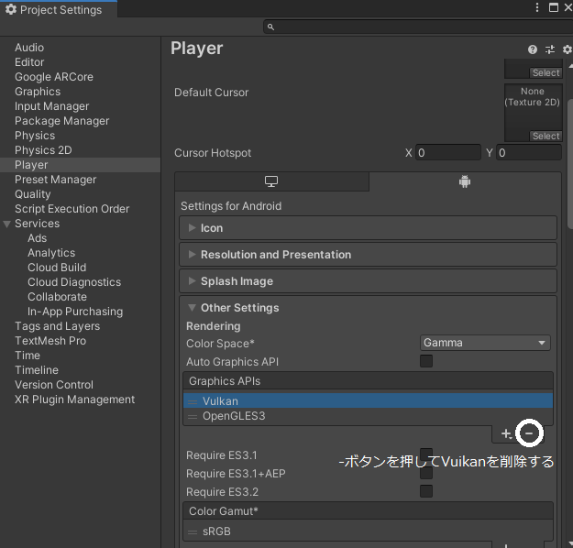Select In-App Purchasing service

pyautogui.click(x=75, y=312)
